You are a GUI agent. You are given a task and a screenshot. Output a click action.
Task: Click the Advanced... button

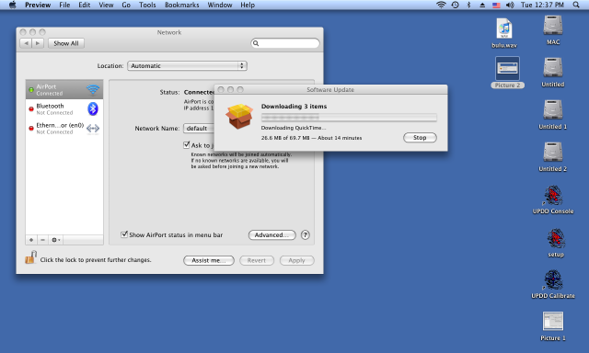click(272, 235)
